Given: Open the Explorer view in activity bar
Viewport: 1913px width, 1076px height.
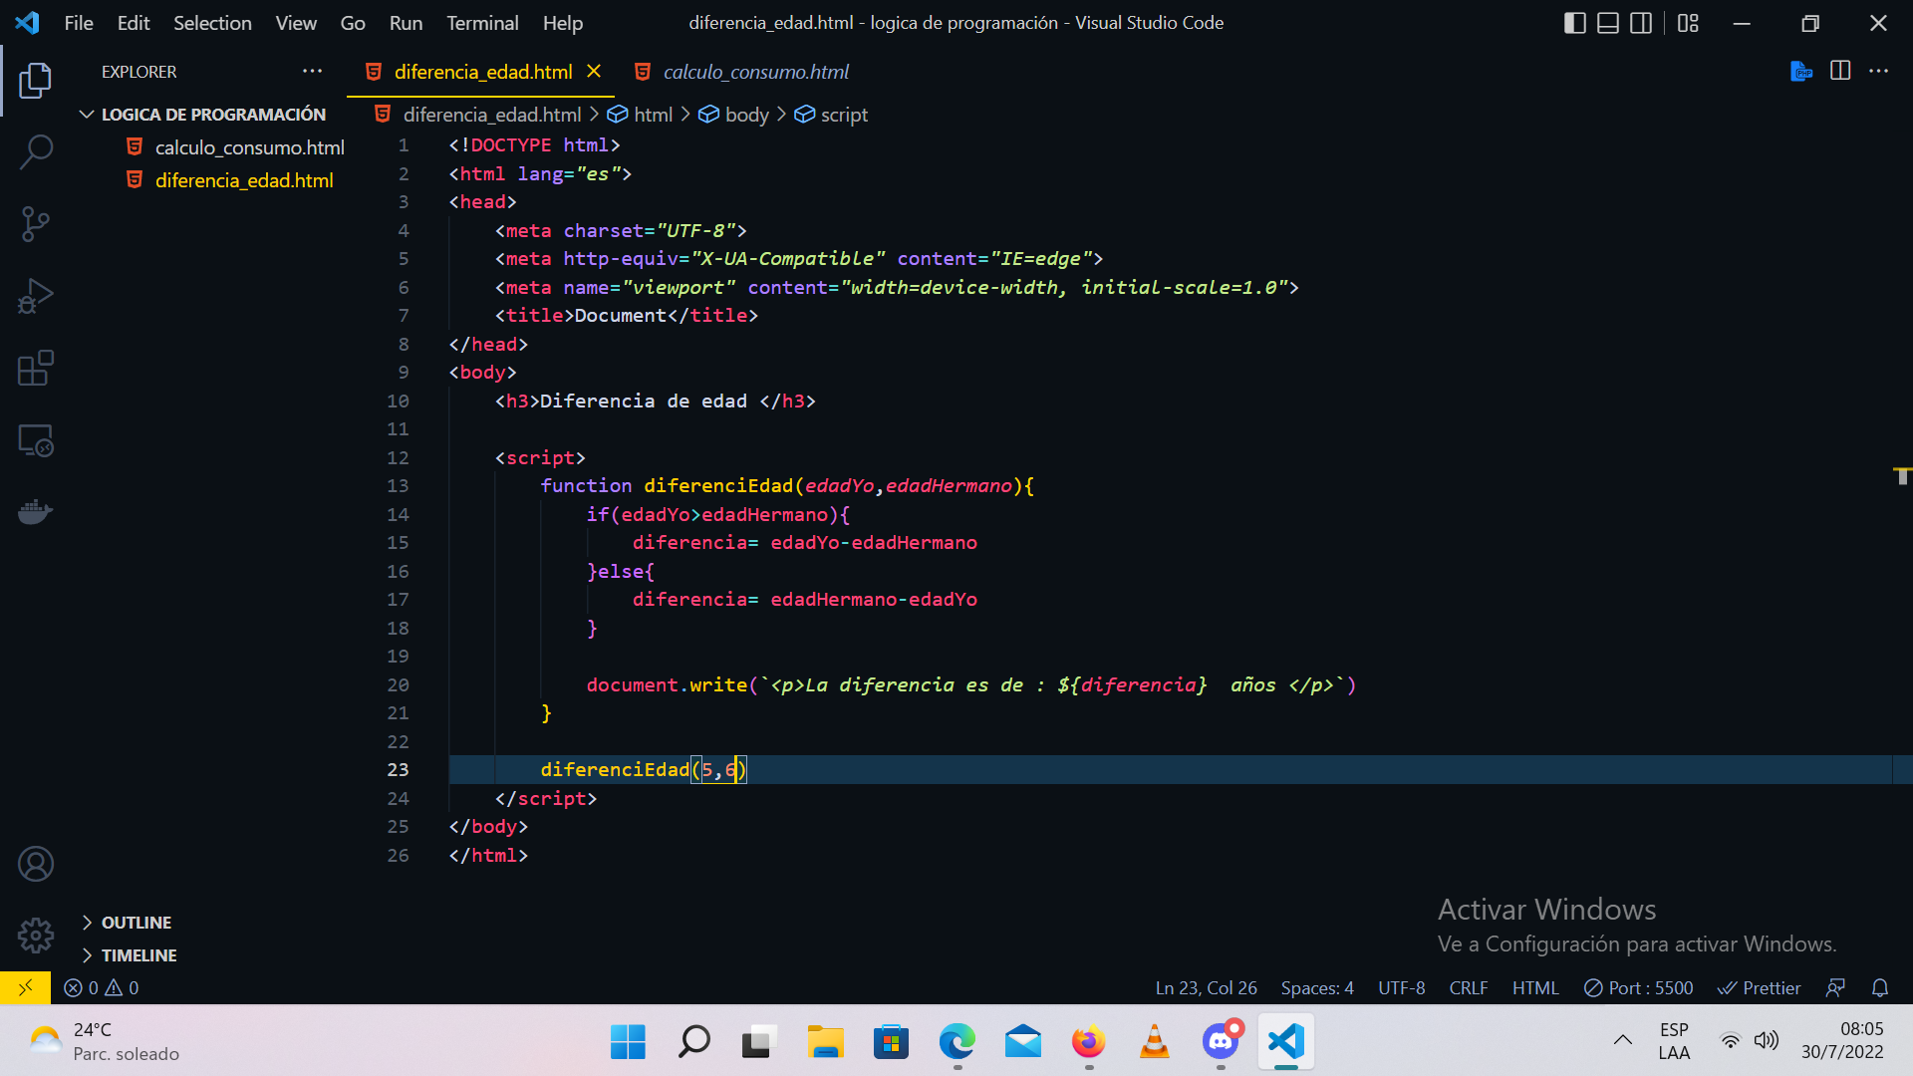Looking at the screenshot, I should [x=35, y=80].
